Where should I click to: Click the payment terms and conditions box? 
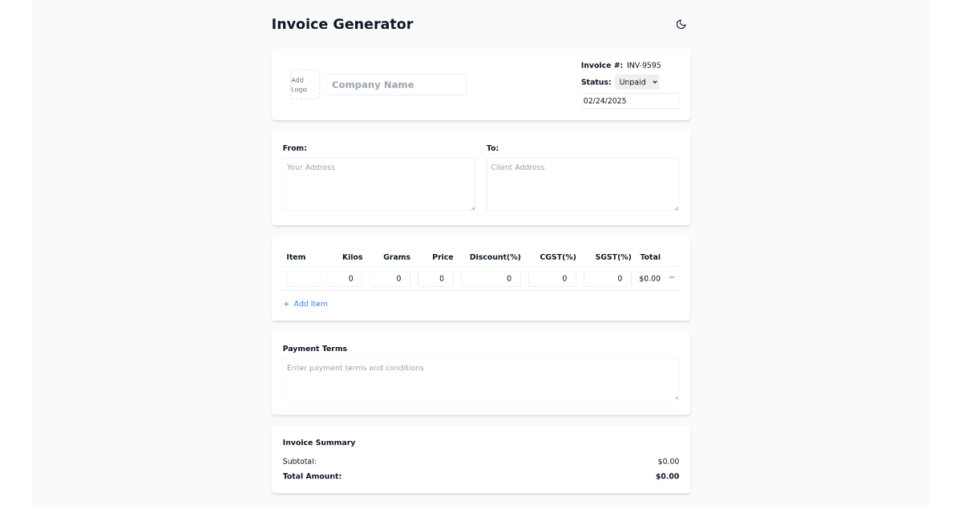tap(480, 378)
